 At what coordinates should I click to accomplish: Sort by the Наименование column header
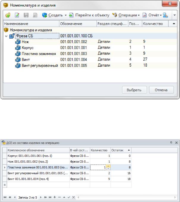pyautogui.click(x=31, y=24)
